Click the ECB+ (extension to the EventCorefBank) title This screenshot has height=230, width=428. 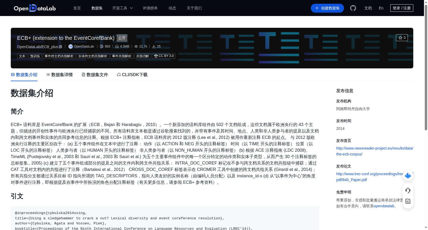[66, 38]
